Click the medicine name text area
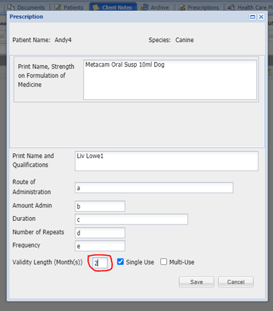Viewport: 273px width, 311px height. pos(170,80)
